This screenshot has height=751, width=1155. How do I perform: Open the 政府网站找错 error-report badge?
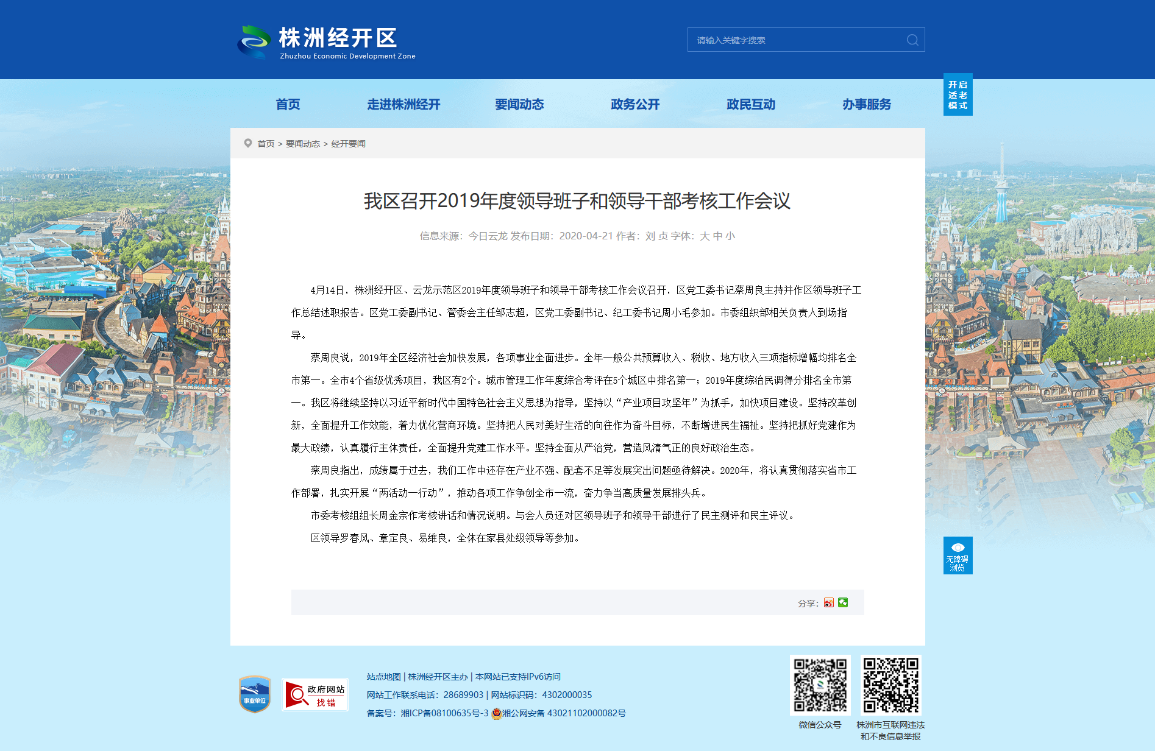(315, 695)
